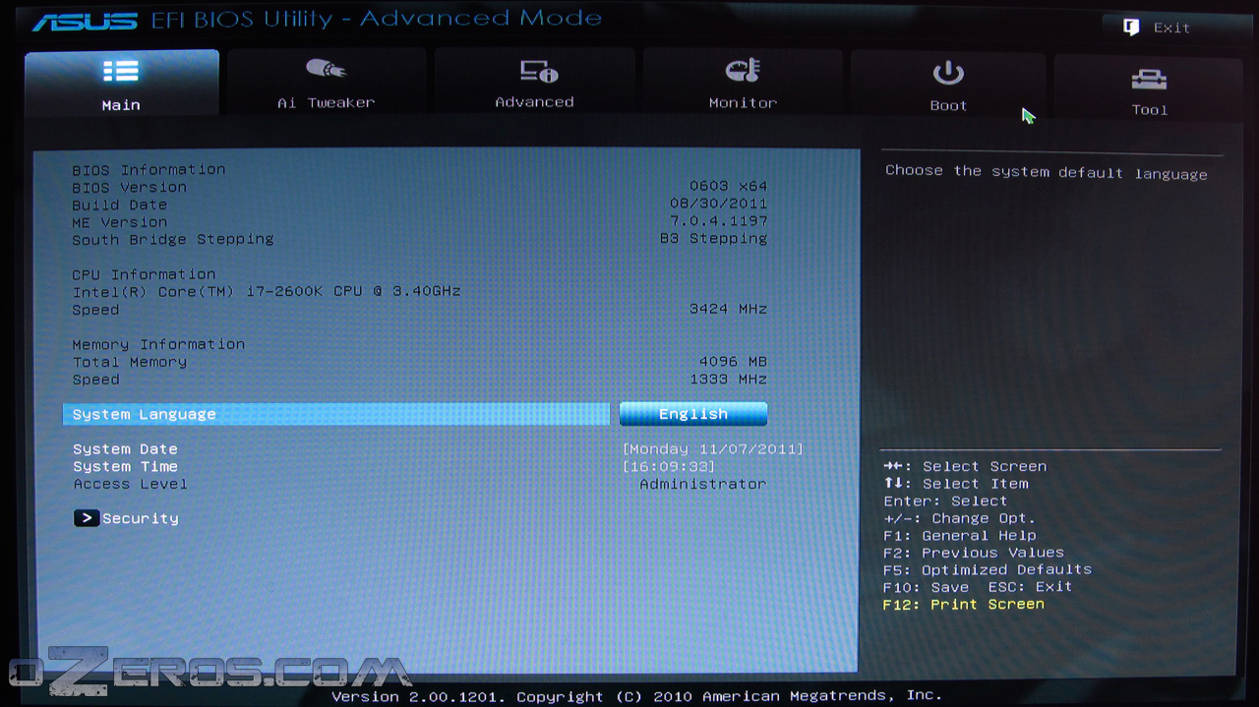Click the Main tab list icon

tap(121, 72)
